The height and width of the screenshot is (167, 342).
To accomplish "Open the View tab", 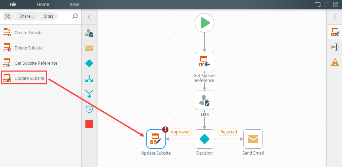I will point(74,4).
